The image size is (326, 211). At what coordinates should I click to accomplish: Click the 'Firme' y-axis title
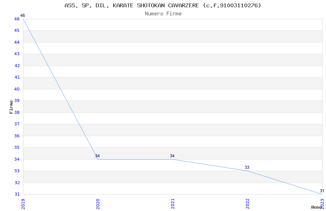click(11, 107)
